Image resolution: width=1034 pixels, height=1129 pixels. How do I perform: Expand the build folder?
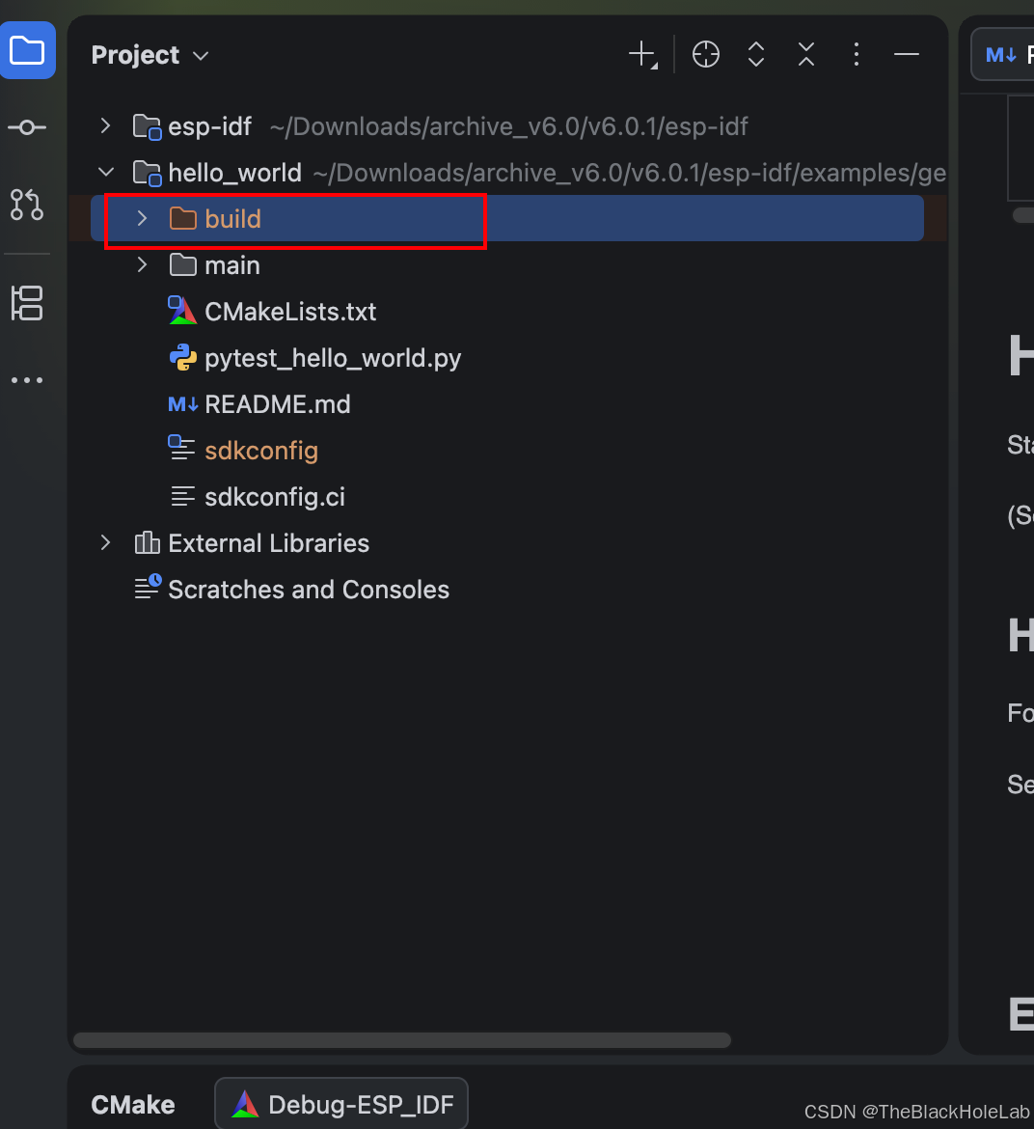[142, 218]
